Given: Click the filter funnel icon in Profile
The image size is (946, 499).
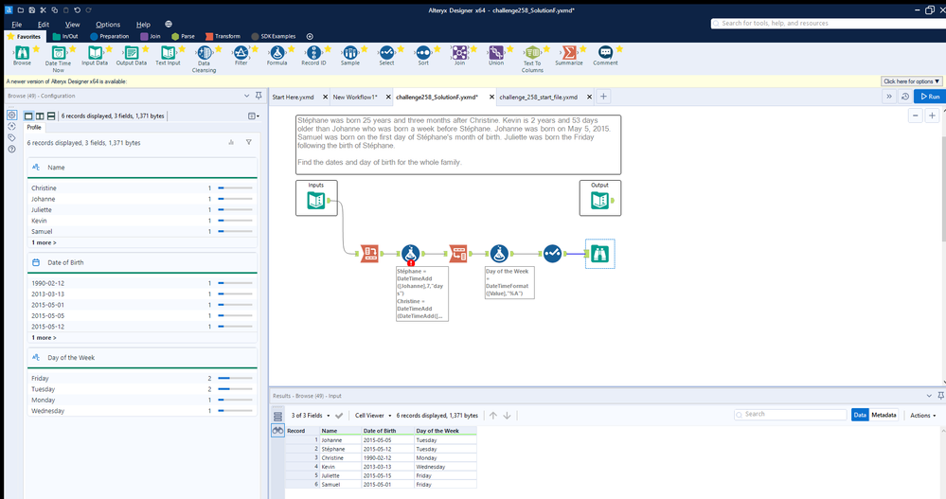Looking at the screenshot, I should (248, 142).
